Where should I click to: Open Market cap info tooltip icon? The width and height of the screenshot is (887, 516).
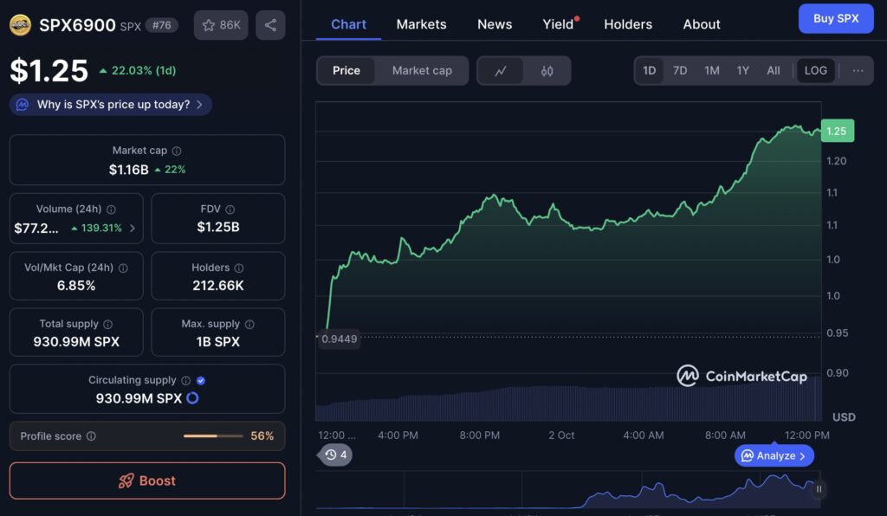point(177,151)
